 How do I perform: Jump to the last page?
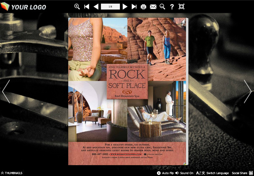click(x=134, y=7)
